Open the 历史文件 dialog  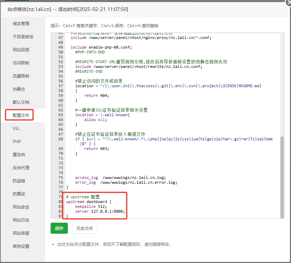click(x=84, y=228)
